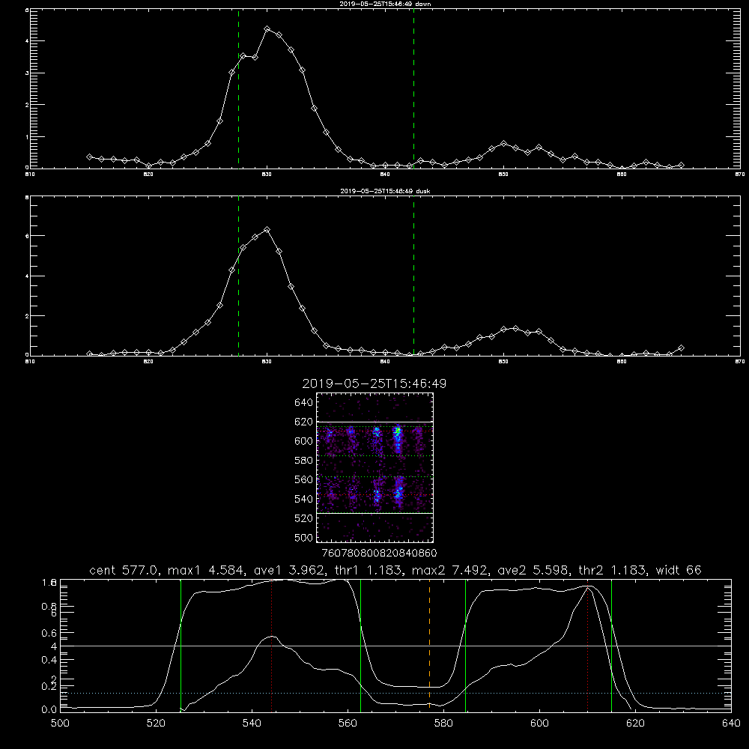The height and width of the screenshot is (749, 749).
Task: Click the red dotted peak line near 544
Action: click(271, 644)
